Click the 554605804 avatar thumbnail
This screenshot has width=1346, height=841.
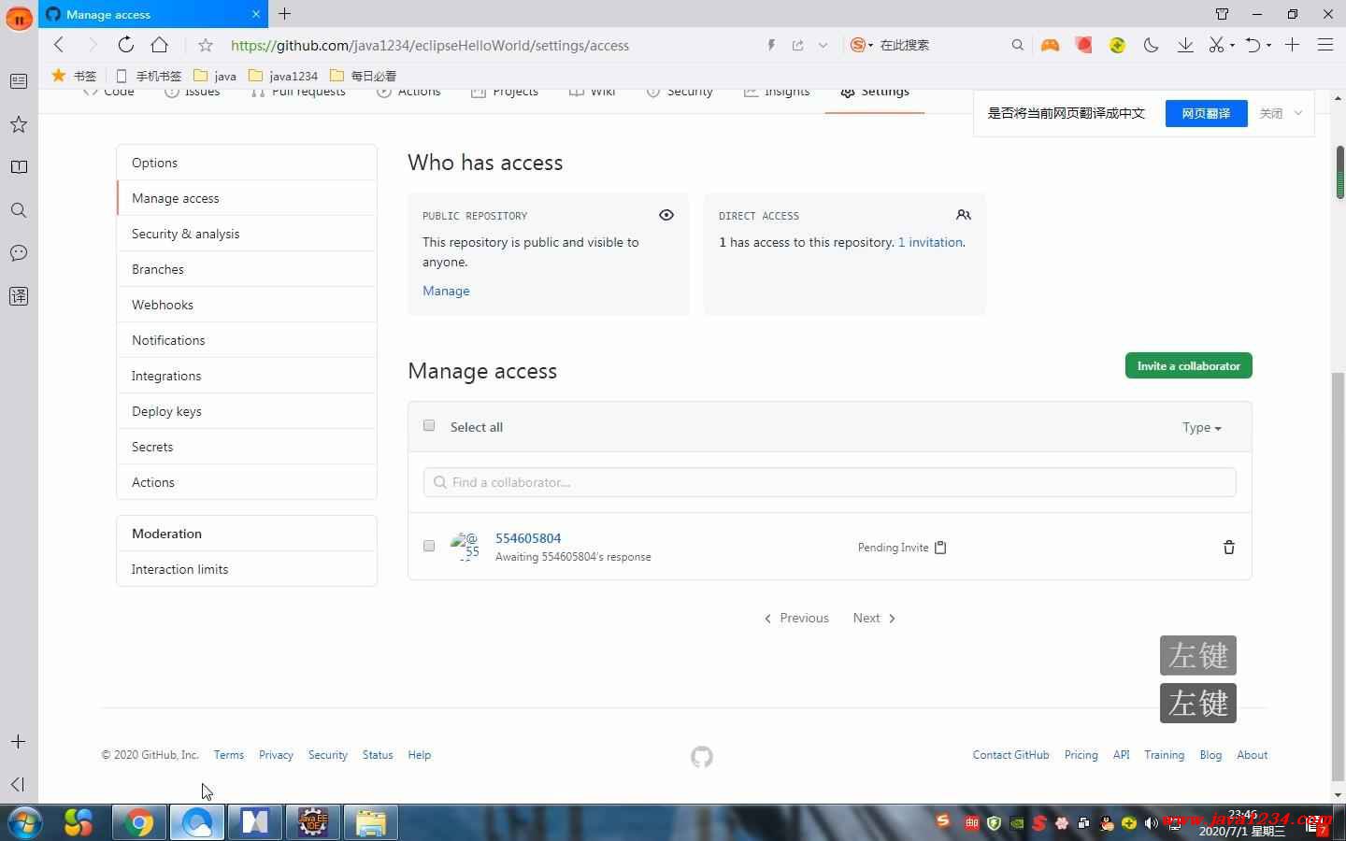coord(465,546)
